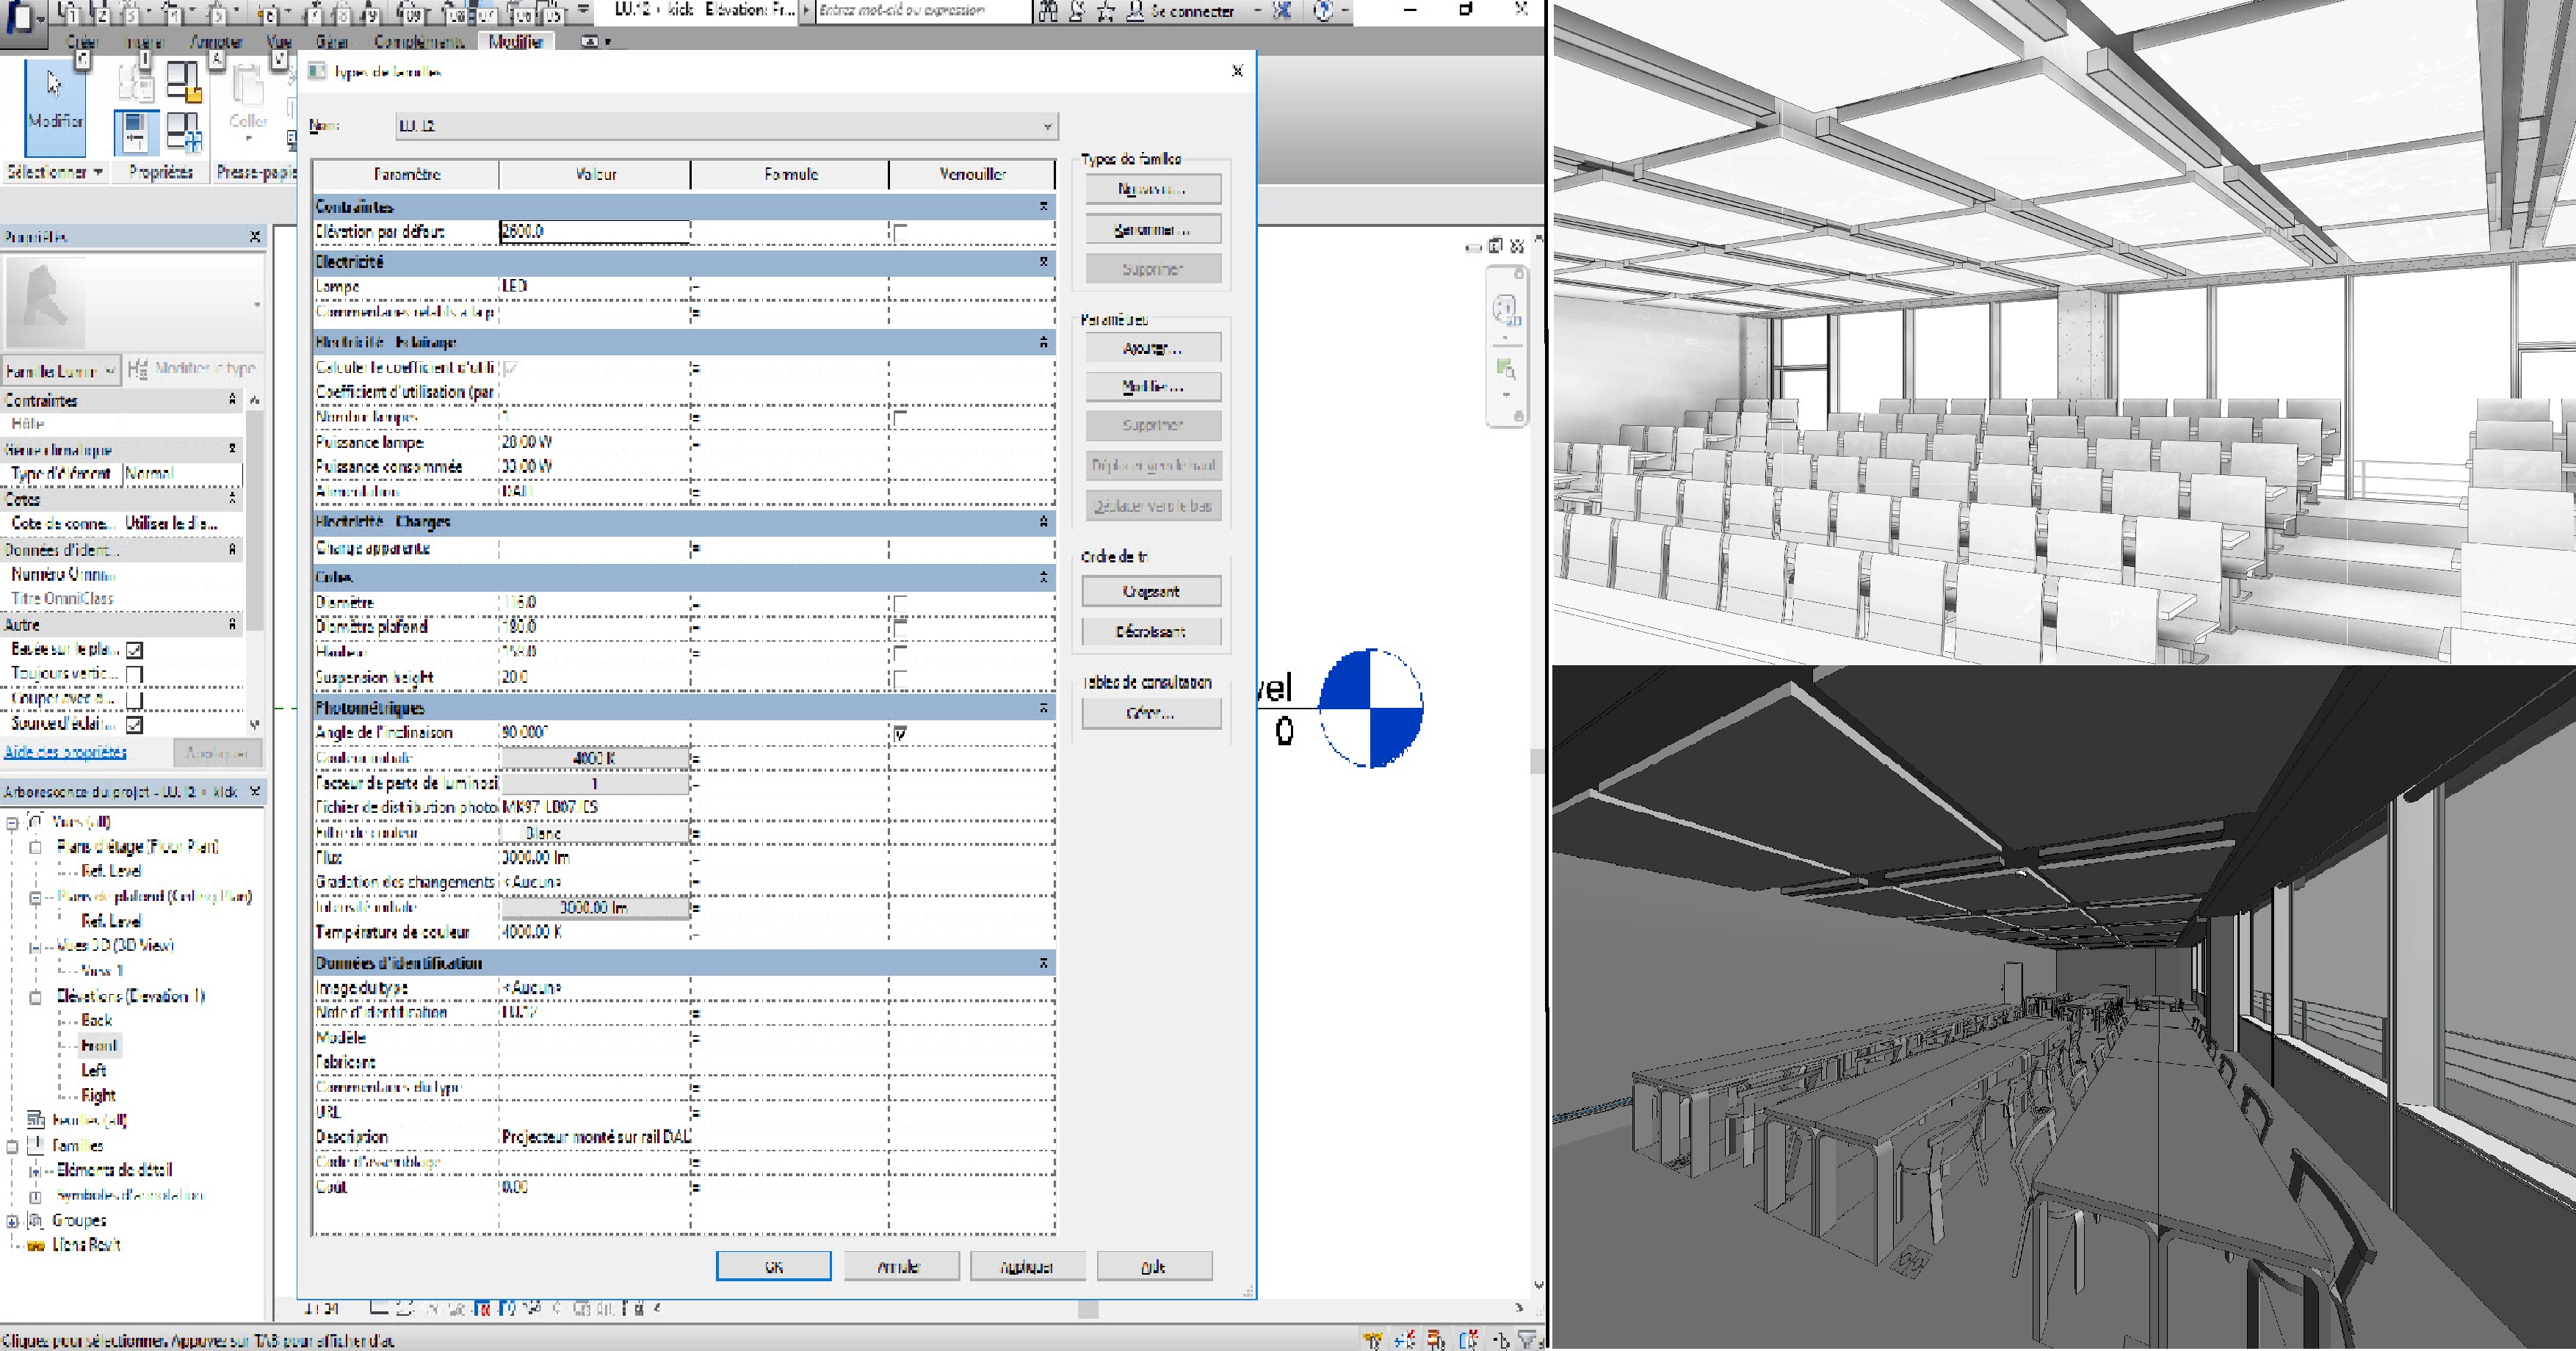Image resolution: width=2576 pixels, height=1351 pixels.
Task: Click the Revit application menu button
Action: point(20,18)
